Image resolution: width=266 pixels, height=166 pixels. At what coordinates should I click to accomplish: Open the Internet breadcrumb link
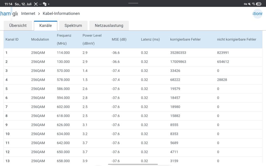click(28, 14)
